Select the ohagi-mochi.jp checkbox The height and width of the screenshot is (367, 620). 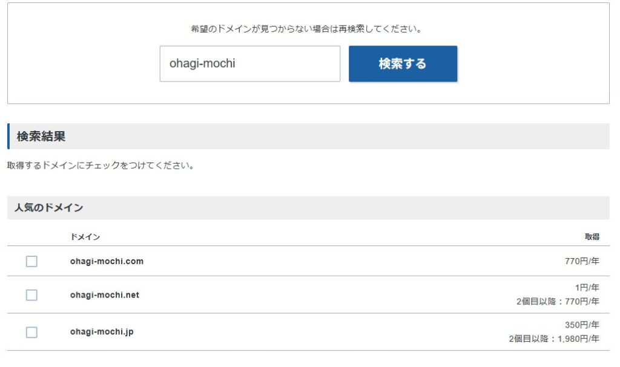point(31,332)
